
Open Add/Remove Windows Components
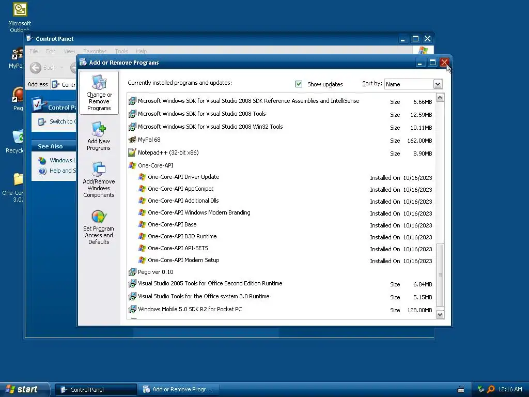pos(99,179)
